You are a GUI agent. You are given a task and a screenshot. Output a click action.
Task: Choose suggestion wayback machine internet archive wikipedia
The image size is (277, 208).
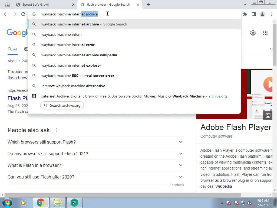coord(134,55)
